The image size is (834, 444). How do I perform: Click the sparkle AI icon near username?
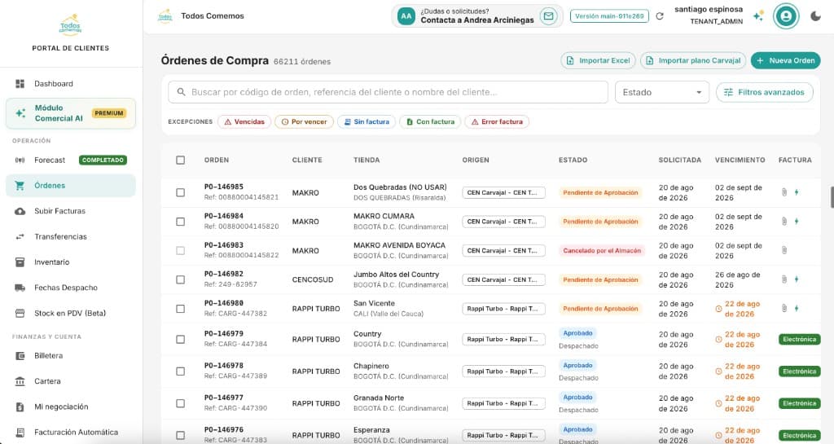tap(758, 16)
